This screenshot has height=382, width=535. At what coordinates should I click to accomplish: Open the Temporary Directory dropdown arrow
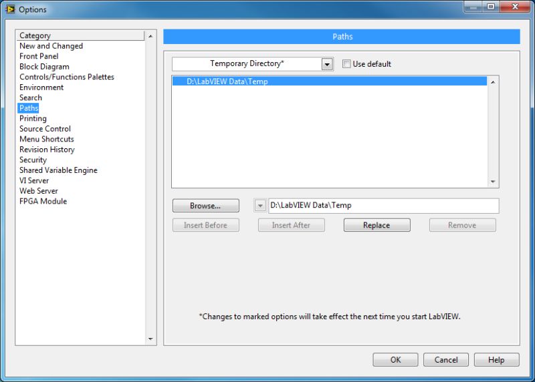coord(327,64)
